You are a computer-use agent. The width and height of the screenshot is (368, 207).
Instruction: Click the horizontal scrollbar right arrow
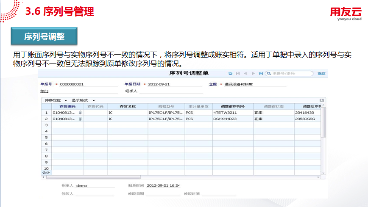coord(318,177)
